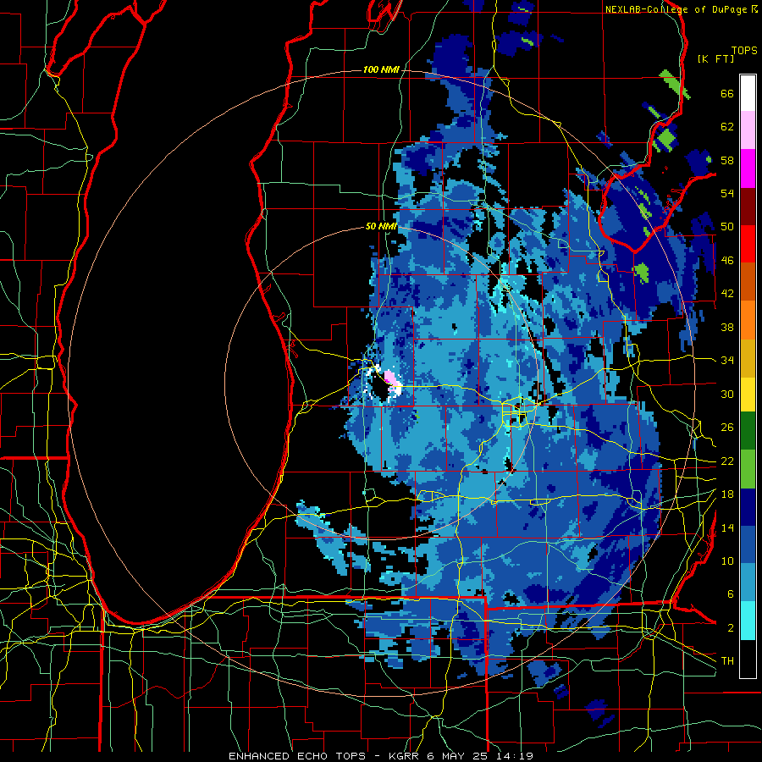
Task: Click the pink high echo top near radar
Action: click(392, 379)
